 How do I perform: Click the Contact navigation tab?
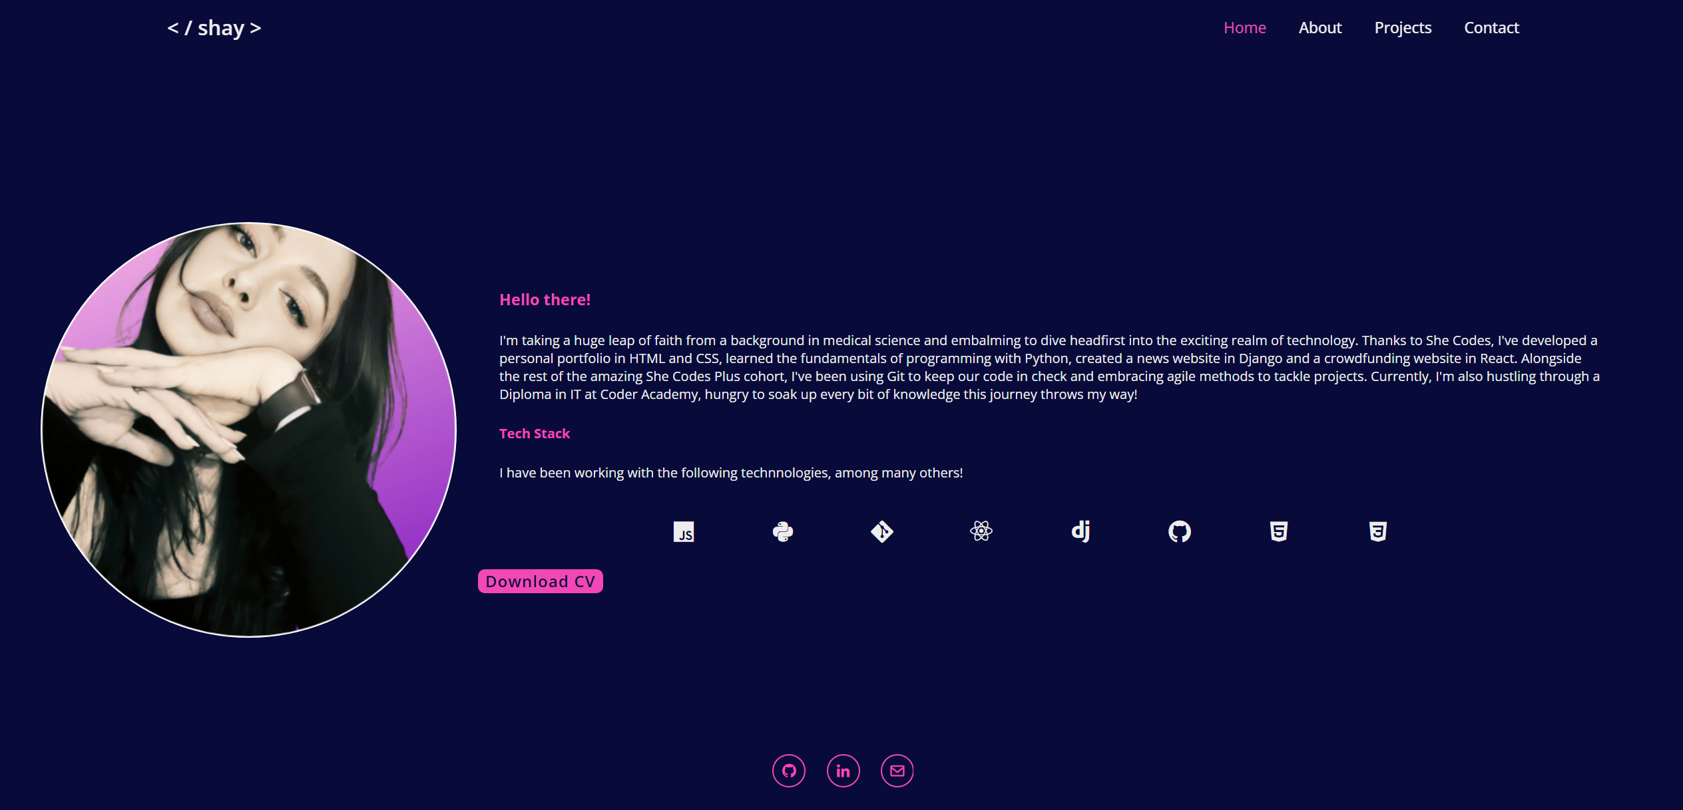[x=1492, y=27]
